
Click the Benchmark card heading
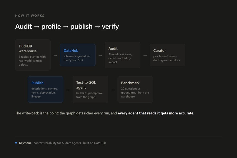click(x=130, y=83)
